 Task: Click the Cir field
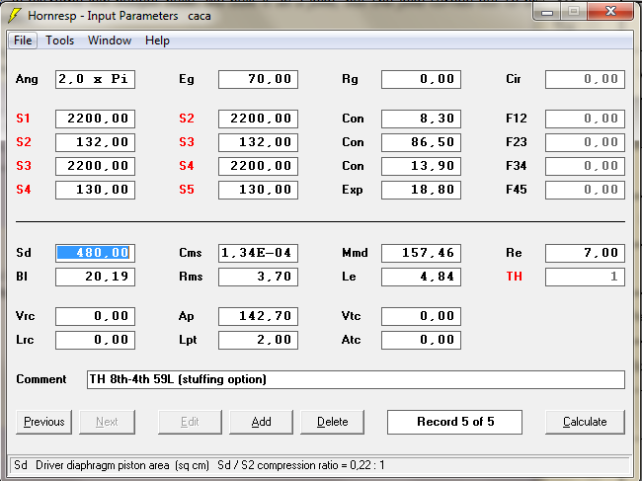point(585,79)
